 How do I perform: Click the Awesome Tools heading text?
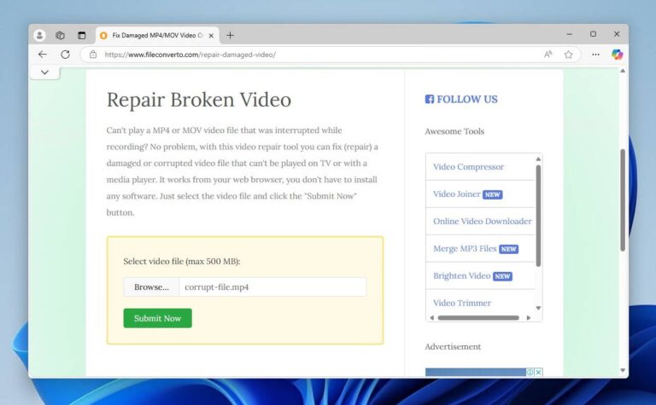pyautogui.click(x=454, y=131)
